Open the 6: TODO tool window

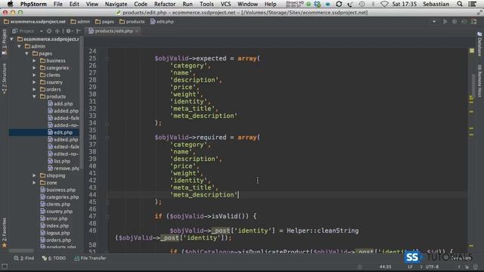click(54, 258)
